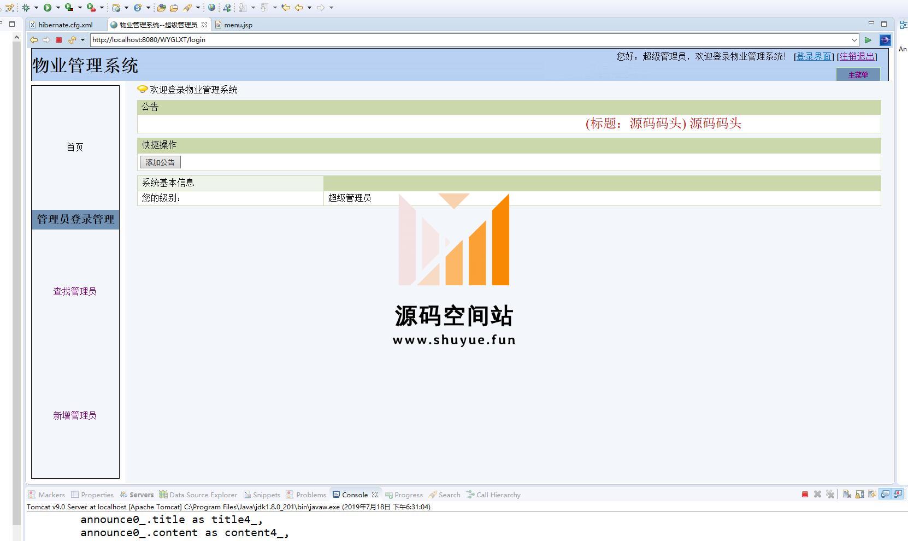This screenshot has width=908, height=541.
Task: Click the 添加公告 button
Action: [160, 162]
